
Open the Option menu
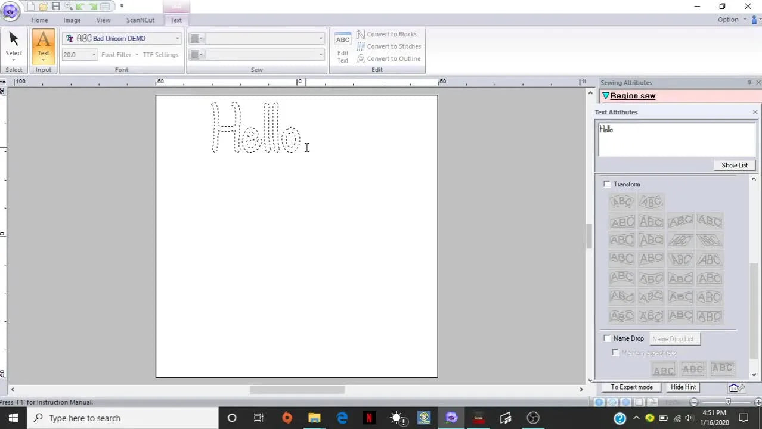728,19
